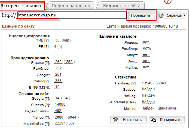The width and height of the screenshot is (189, 128).
Task: Select the Данные по сайту heading text
Action: 18,26
